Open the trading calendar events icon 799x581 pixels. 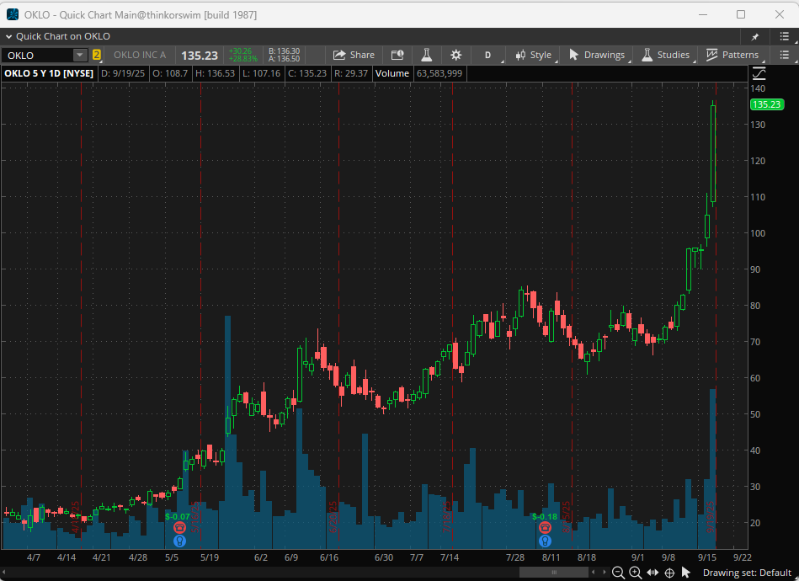(397, 55)
